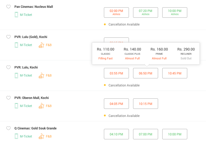206x144 pixels.
Task: Click M-Ticket phone icon for Pan Cinemas
Action: (16, 15)
